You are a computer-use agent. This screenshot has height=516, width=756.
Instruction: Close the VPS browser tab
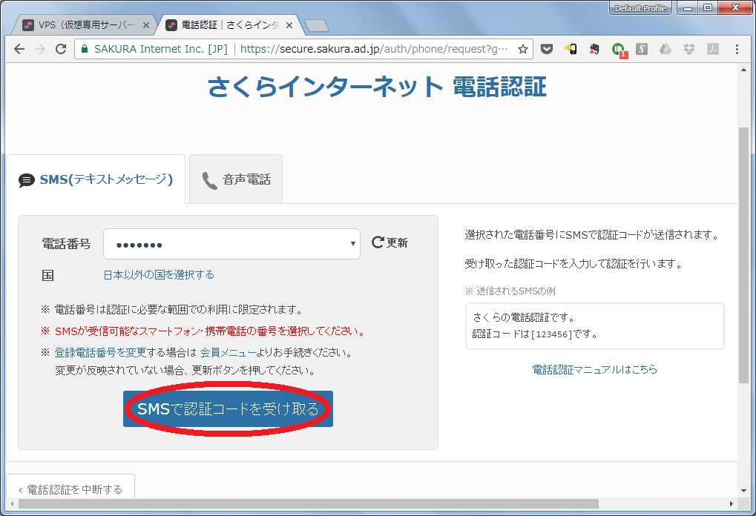pos(146,25)
